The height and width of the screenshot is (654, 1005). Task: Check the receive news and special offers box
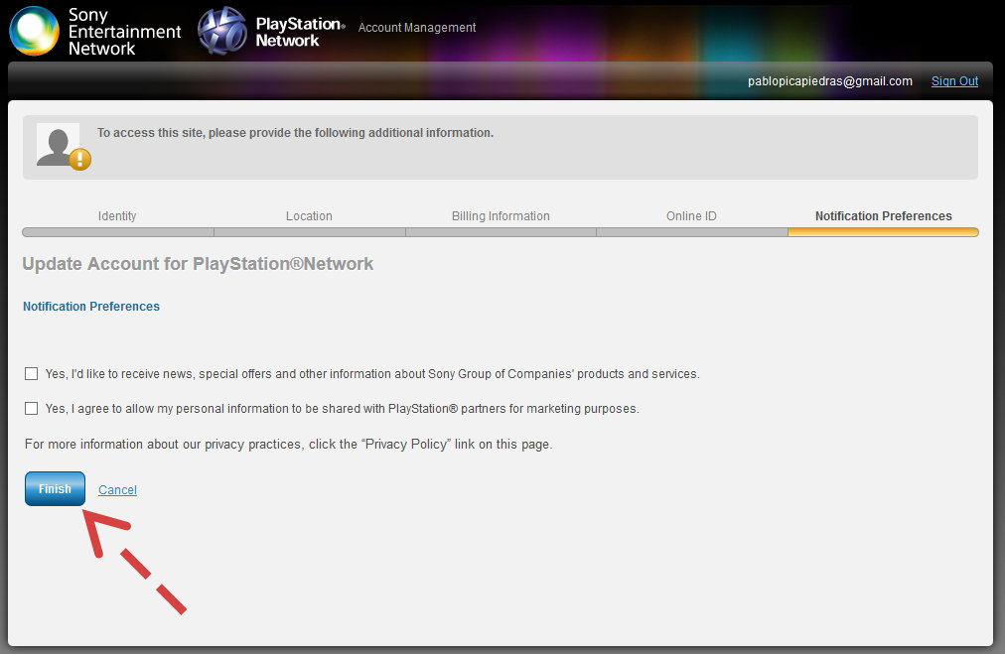(x=32, y=374)
